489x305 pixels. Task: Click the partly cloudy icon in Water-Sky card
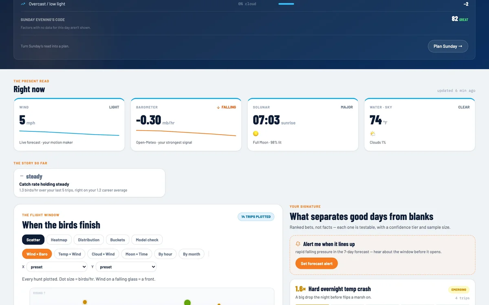372,133
